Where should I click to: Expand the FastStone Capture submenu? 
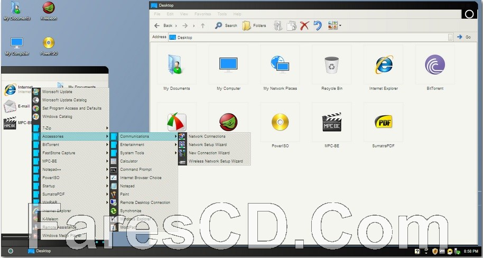[x=71, y=153]
